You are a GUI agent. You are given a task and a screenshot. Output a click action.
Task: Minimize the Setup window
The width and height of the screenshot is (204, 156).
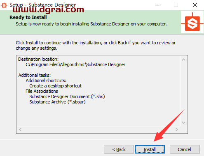tap(157, 5)
